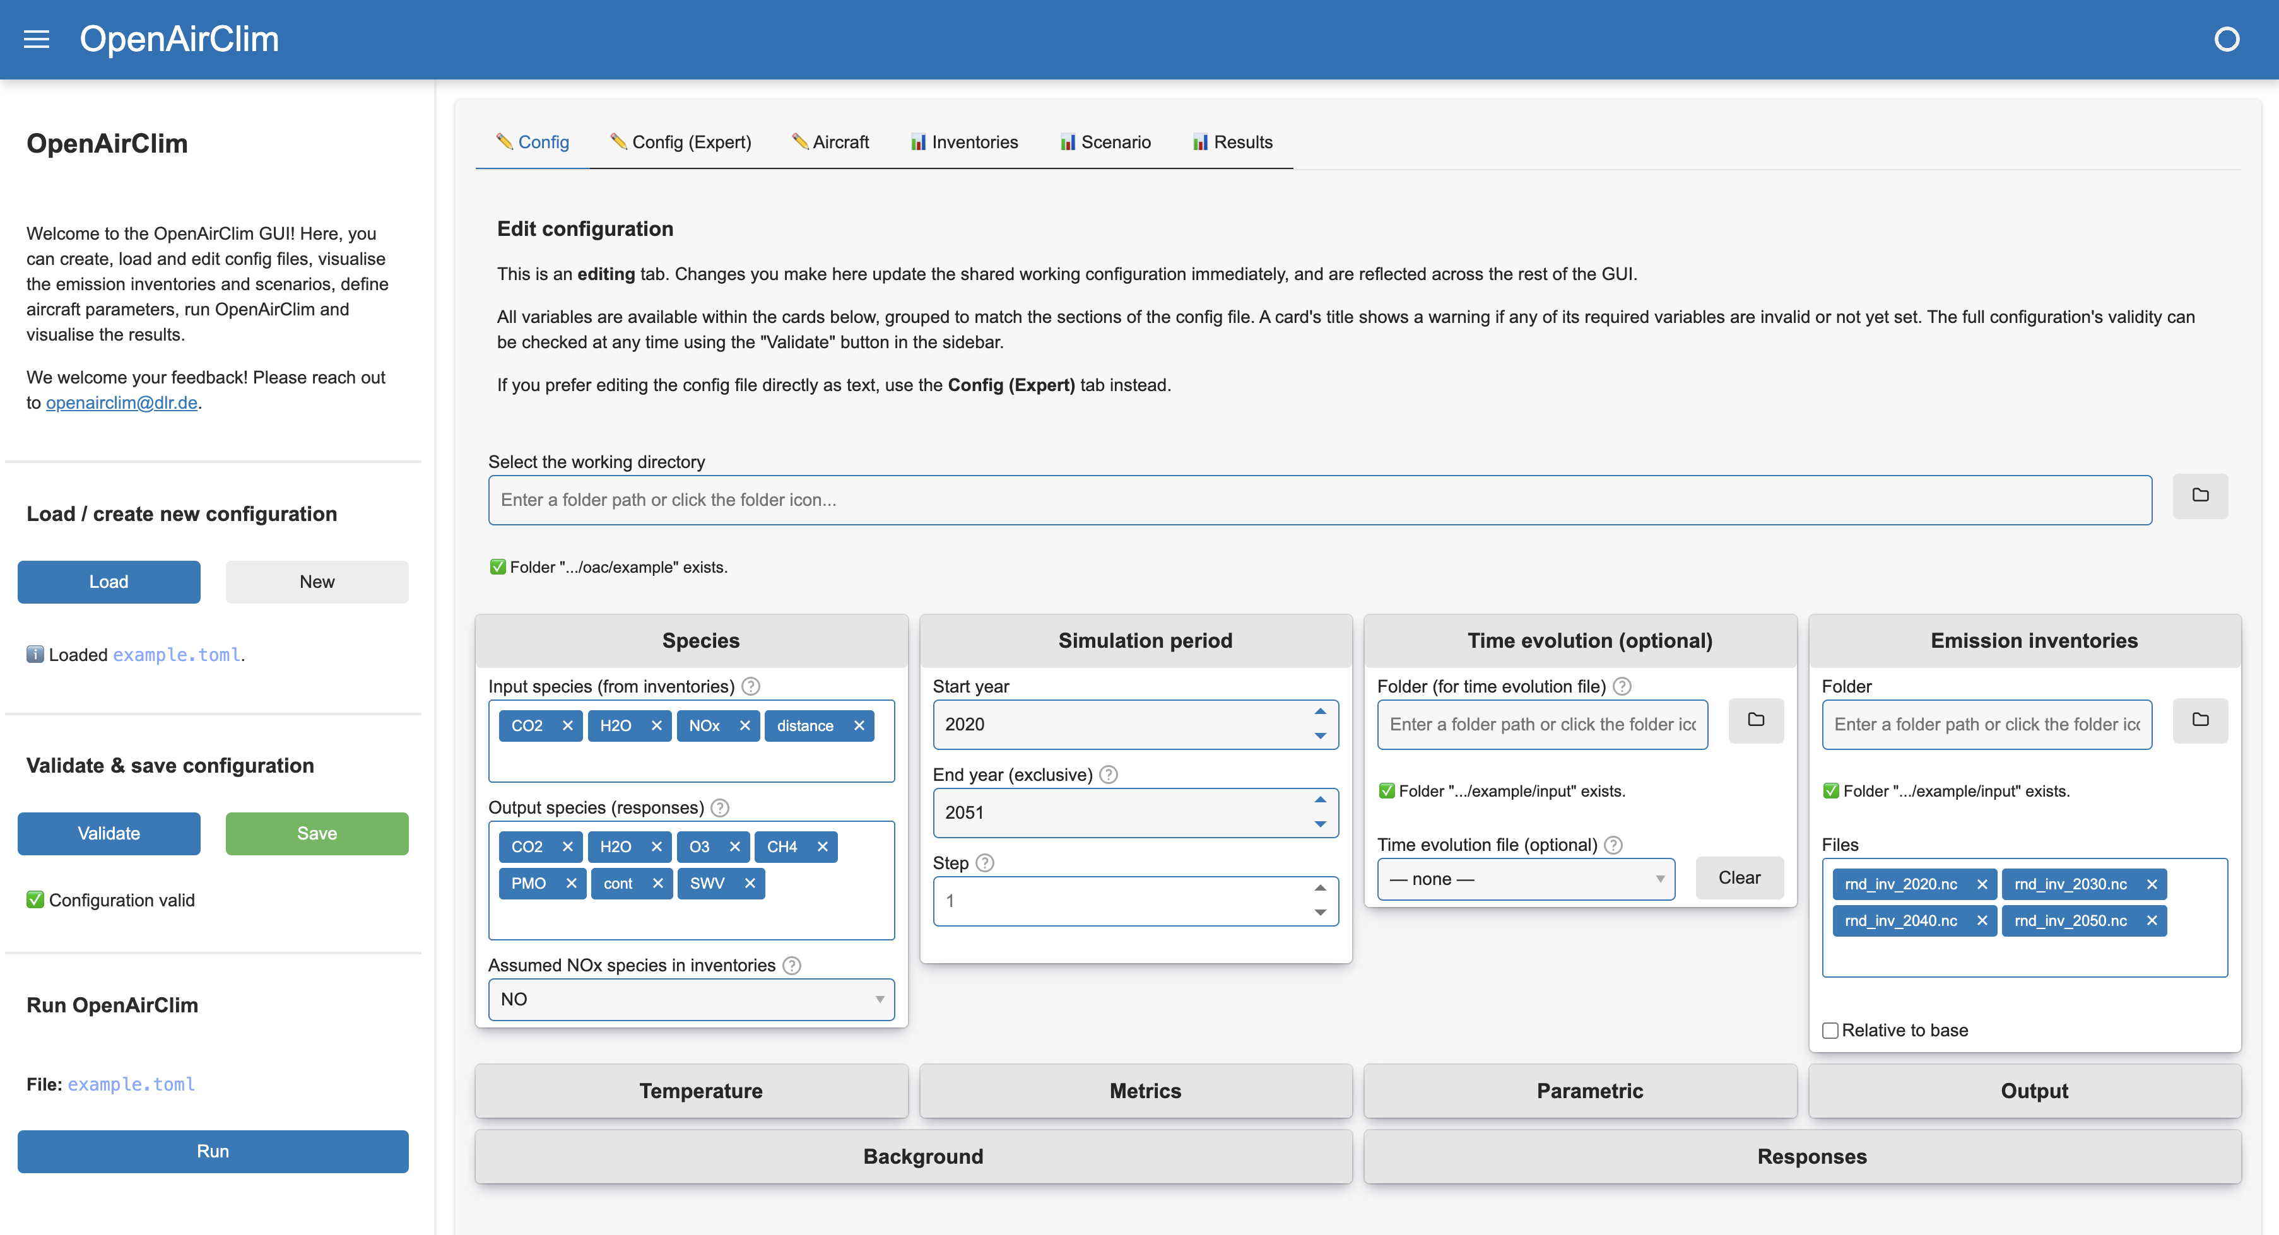Collapse the Emission inventories card header
This screenshot has width=2279, height=1235.
pos(2025,640)
